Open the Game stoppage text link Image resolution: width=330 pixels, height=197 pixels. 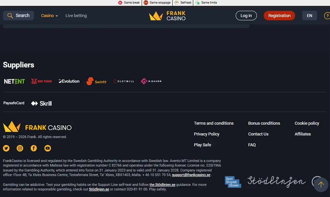click(x=160, y=3)
